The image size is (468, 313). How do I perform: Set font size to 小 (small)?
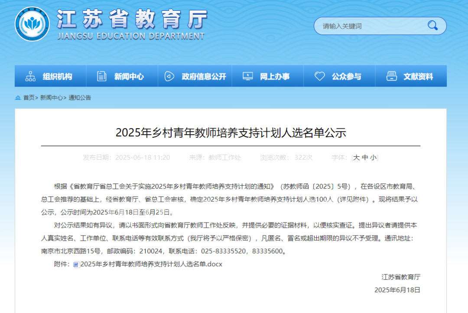tap(373, 158)
